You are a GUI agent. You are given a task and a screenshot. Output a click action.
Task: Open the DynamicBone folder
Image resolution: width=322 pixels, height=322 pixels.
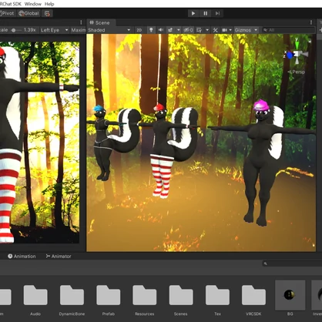(x=72, y=300)
